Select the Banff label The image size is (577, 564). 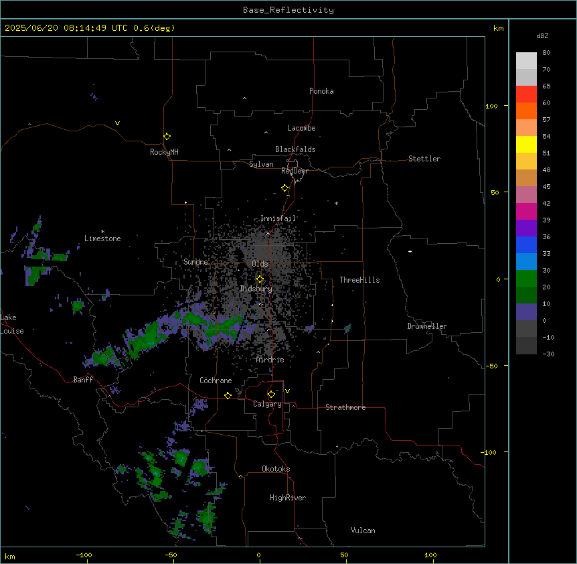click(83, 380)
